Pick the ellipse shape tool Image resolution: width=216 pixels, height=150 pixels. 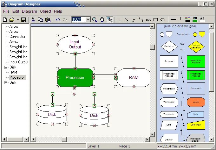[163, 20]
